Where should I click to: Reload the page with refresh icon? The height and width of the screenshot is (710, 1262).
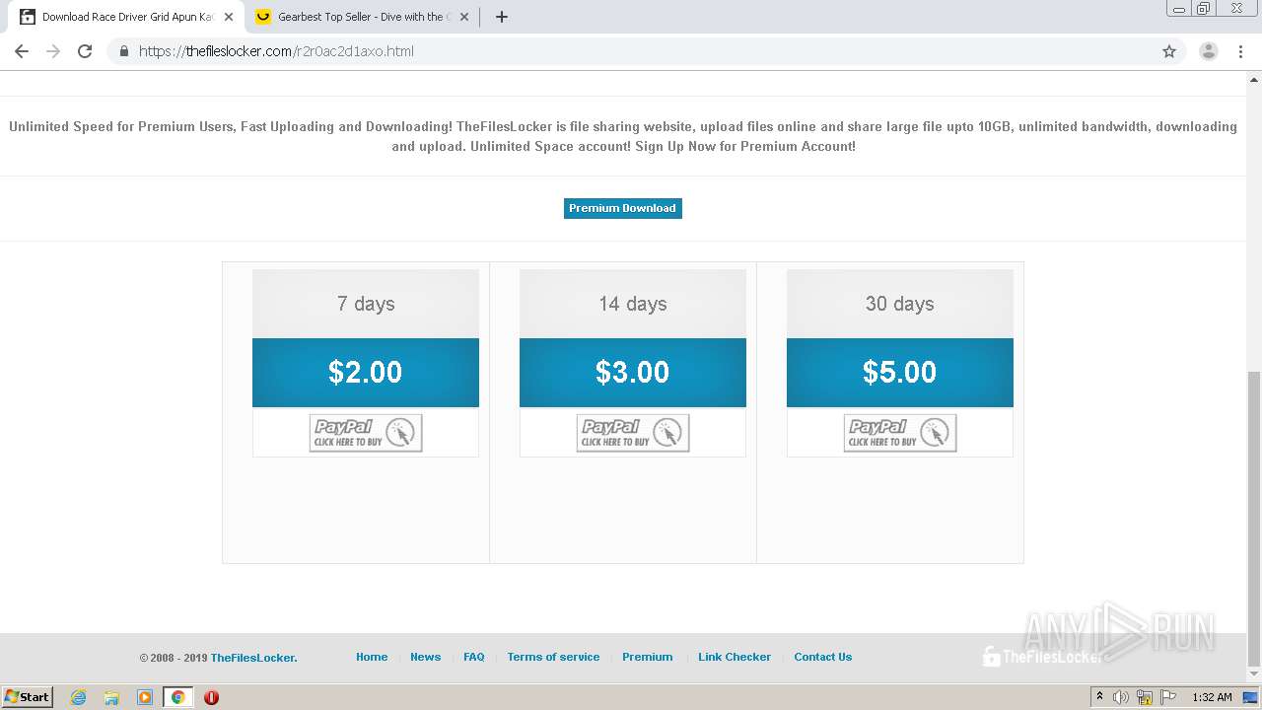pyautogui.click(x=85, y=51)
